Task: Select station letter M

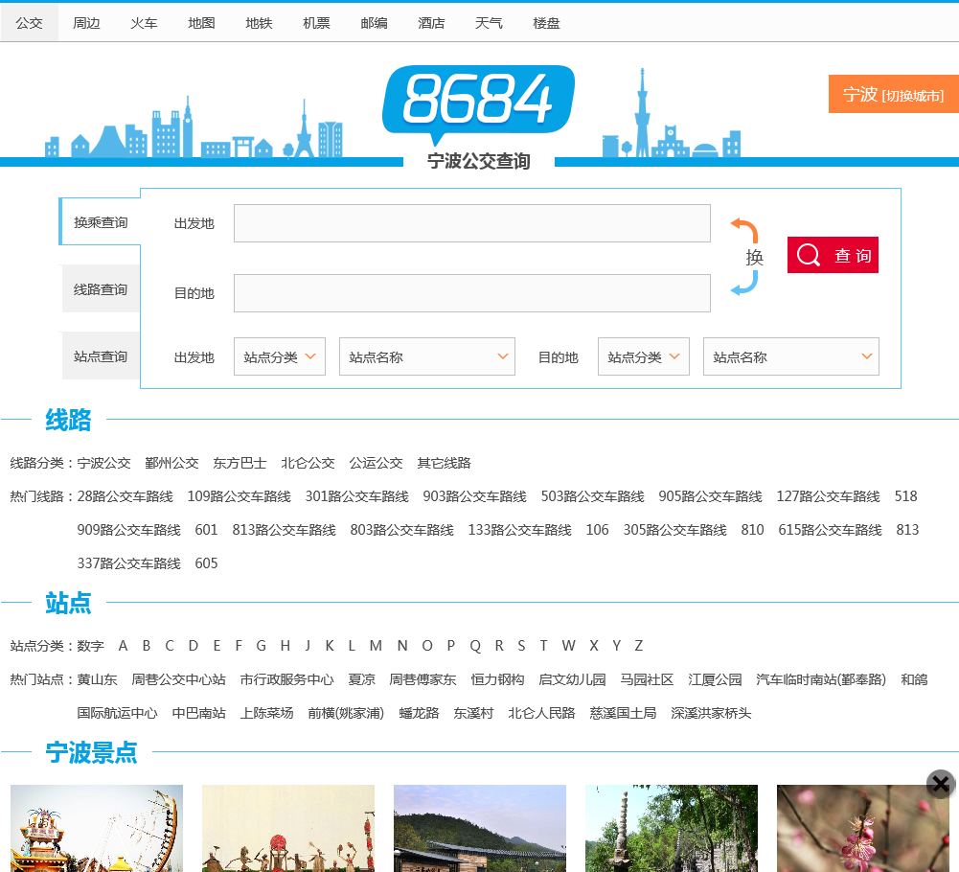Action: coord(376,646)
